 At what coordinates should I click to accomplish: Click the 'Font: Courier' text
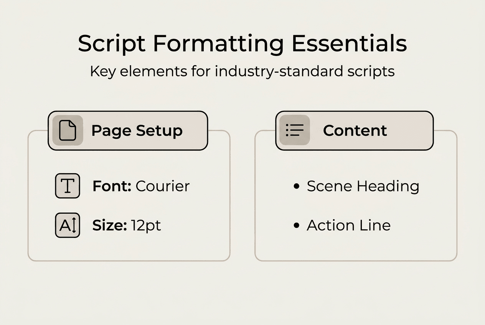tap(141, 186)
